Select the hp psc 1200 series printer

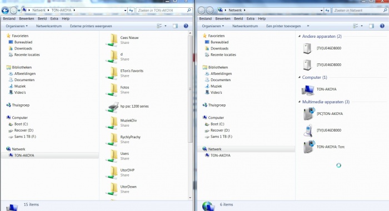128,107
